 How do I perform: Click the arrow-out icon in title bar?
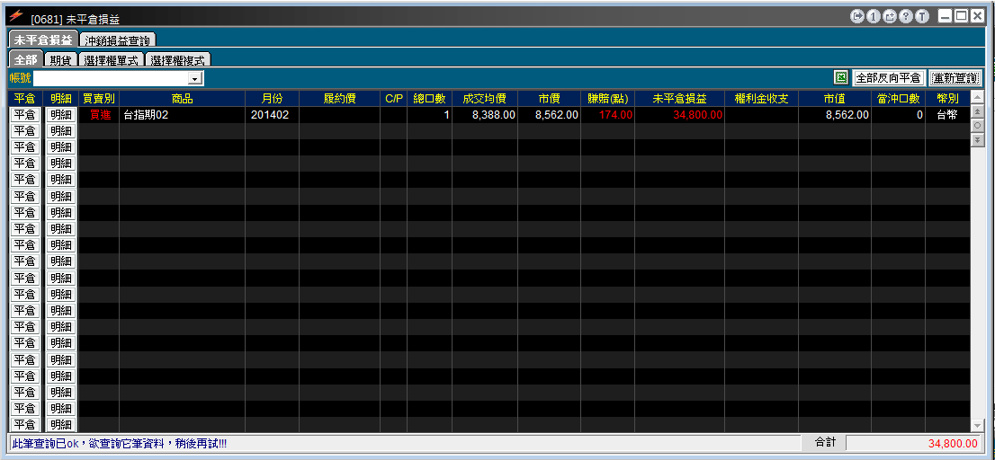point(856,16)
